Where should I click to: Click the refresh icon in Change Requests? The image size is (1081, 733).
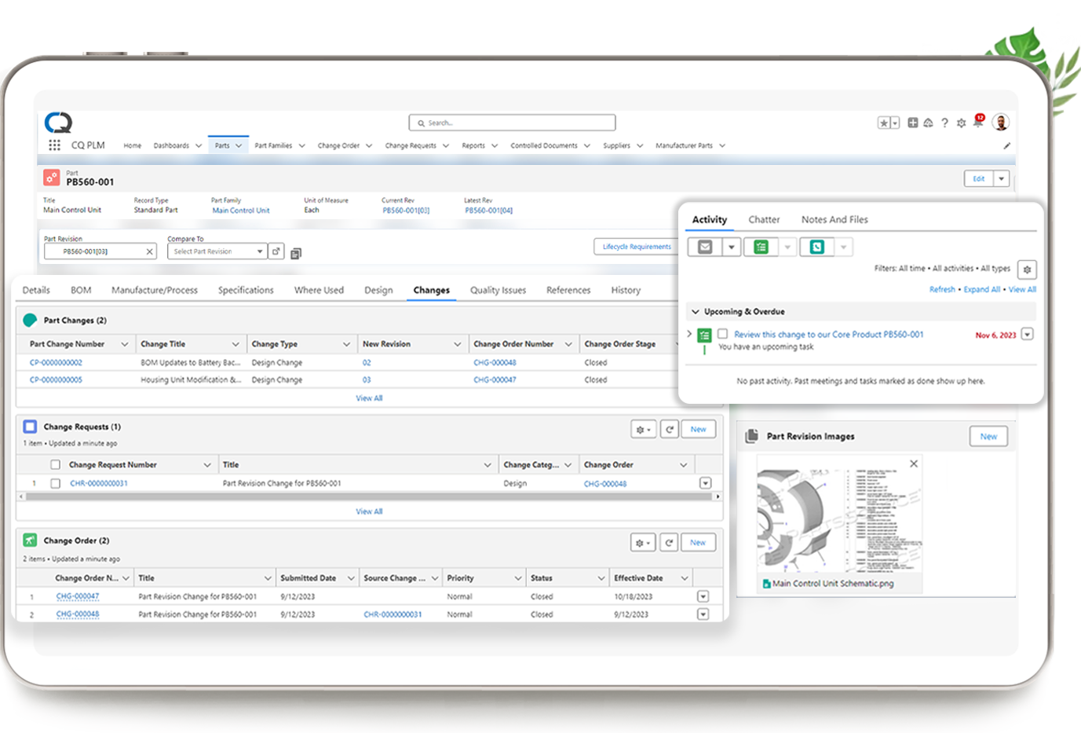click(x=669, y=430)
